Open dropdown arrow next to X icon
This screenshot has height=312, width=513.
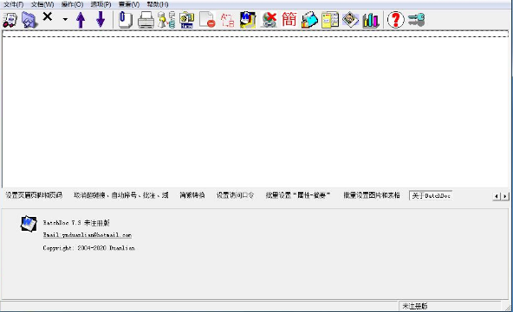[65, 20]
